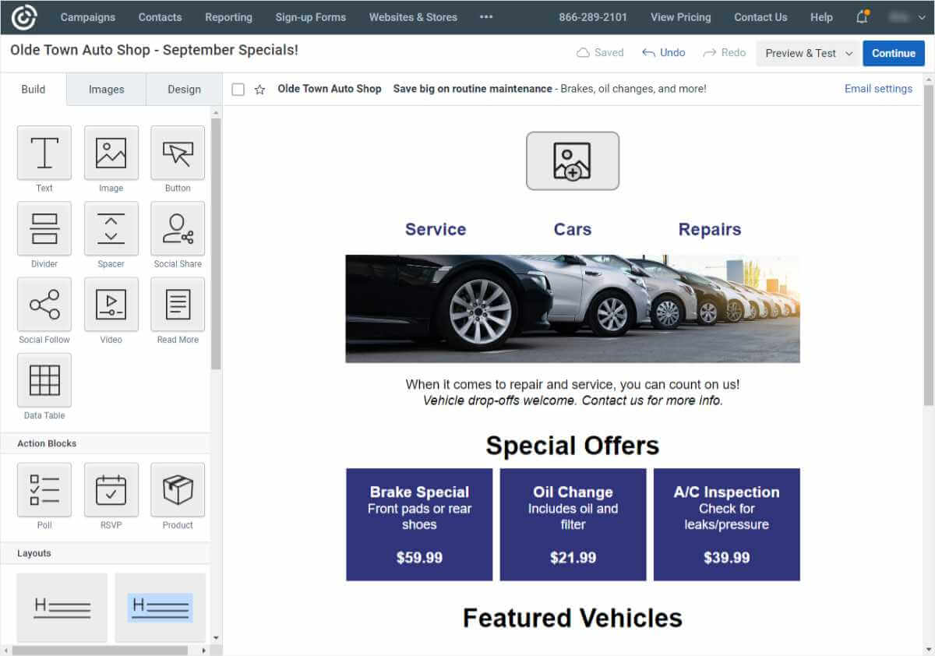Screen dimensions: 935x656
Task: Open the Preview & Test dropdown
Action: (x=807, y=53)
